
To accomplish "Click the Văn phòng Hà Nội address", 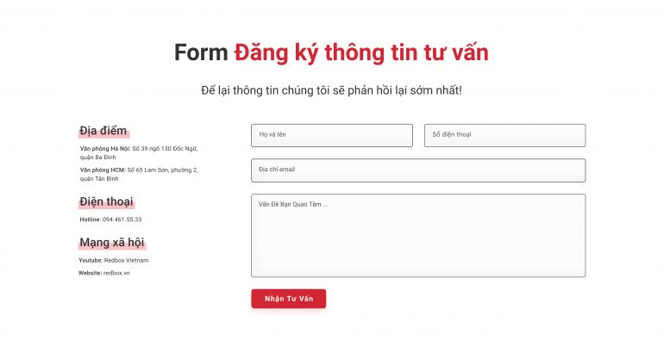I will 139,152.
